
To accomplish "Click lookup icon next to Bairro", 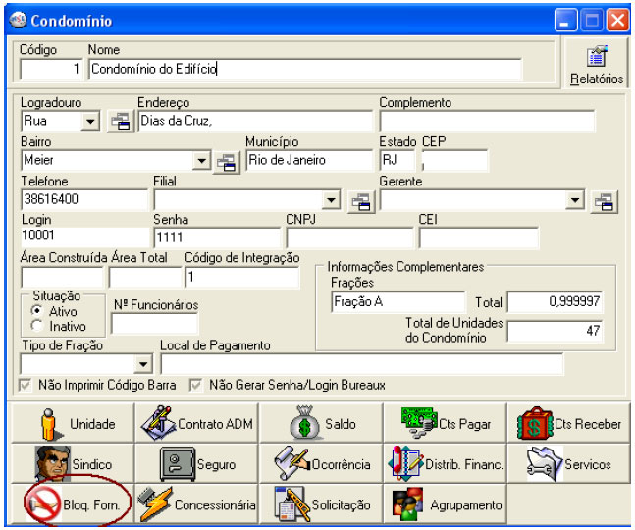I will tap(227, 162).
